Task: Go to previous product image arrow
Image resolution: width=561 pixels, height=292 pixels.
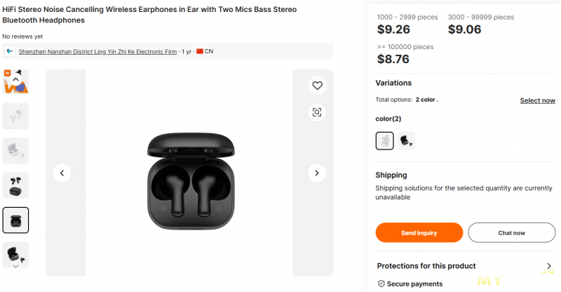Action: 62,173
